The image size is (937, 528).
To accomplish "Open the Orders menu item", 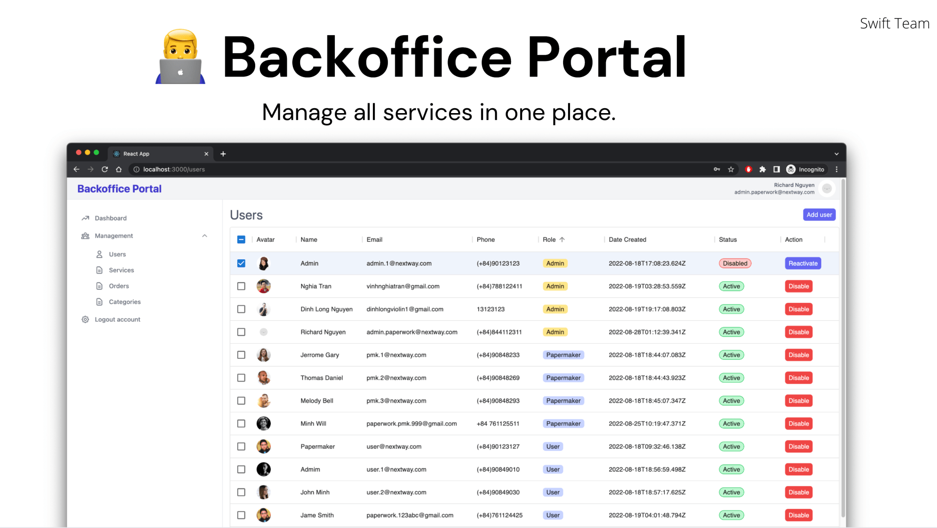I will tap(119, 286).
